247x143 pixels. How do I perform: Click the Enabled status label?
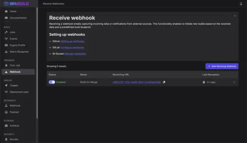pyautogui.click(x=61, y=82)
